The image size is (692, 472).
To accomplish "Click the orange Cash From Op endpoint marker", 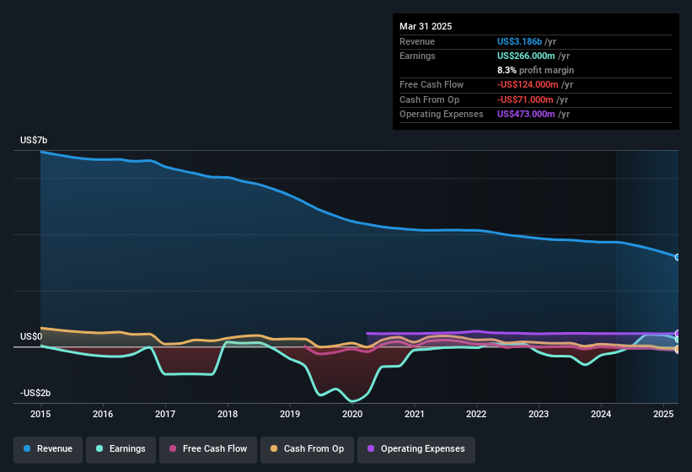I will pos(678,348).
